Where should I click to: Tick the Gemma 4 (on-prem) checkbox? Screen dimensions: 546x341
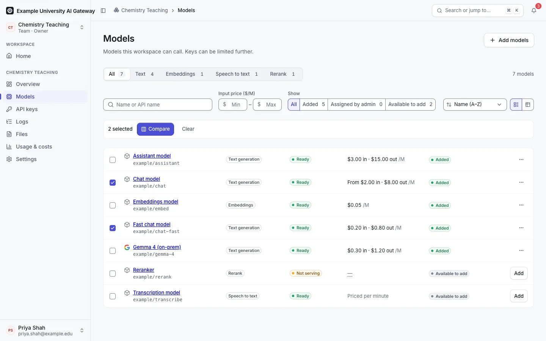113,251
